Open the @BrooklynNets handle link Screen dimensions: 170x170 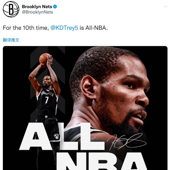[37, 12]
